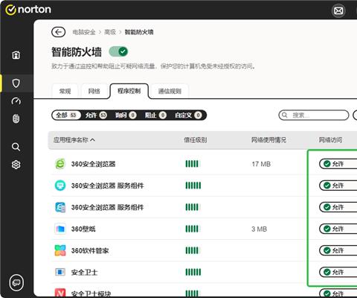This screenshot has height=298, width=357.
Task: Click the 360壁纸 app icon
Action: tap(60, 229)
